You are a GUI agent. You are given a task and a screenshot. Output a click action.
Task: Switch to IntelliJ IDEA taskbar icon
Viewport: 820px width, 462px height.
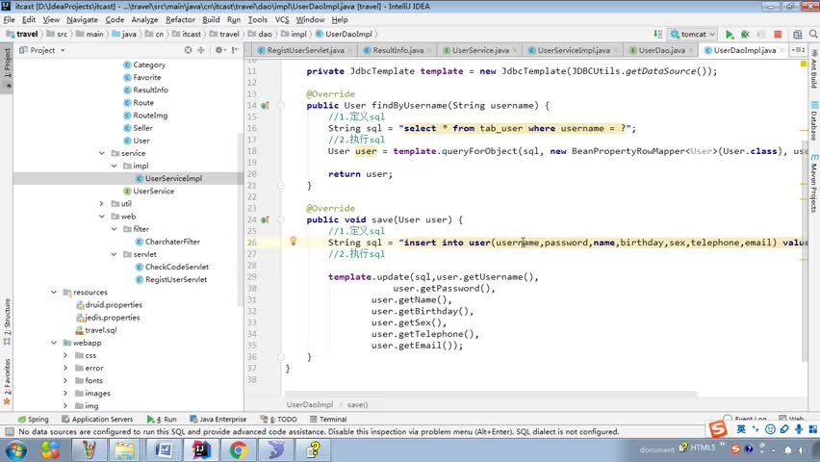coord(201,449)
